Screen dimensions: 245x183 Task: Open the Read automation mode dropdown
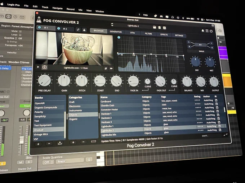[x=25, y=106]
